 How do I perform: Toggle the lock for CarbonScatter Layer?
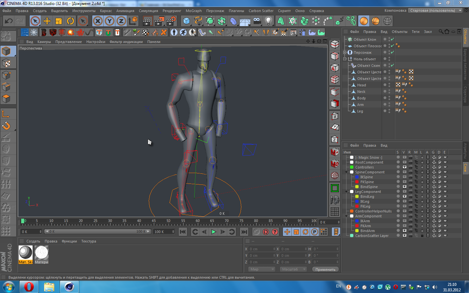(422, 236)
